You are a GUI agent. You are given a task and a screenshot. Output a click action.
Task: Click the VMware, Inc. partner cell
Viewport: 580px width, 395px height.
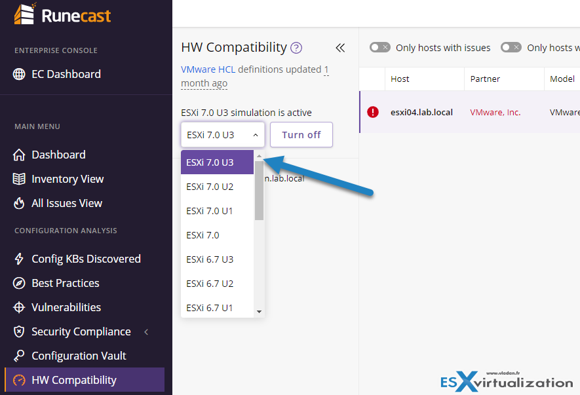tap(495, 112)
